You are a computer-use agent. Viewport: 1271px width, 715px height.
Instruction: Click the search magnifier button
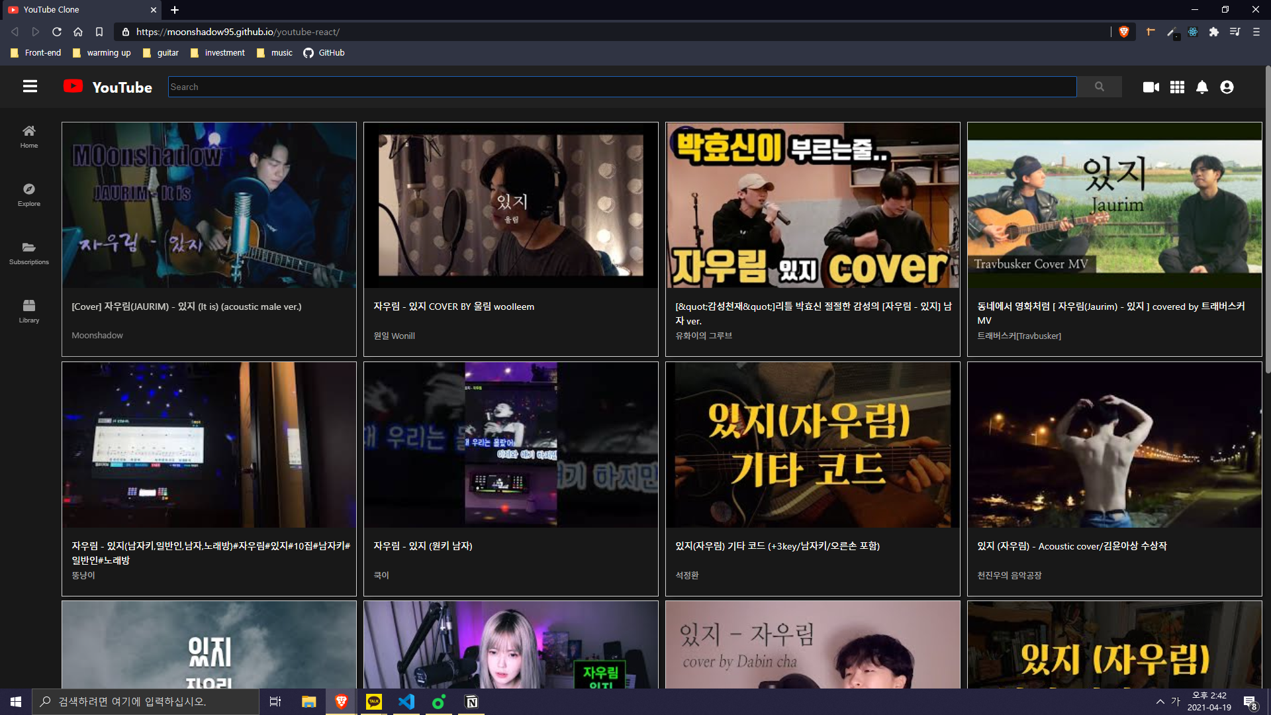click(x=1099, y=87)
